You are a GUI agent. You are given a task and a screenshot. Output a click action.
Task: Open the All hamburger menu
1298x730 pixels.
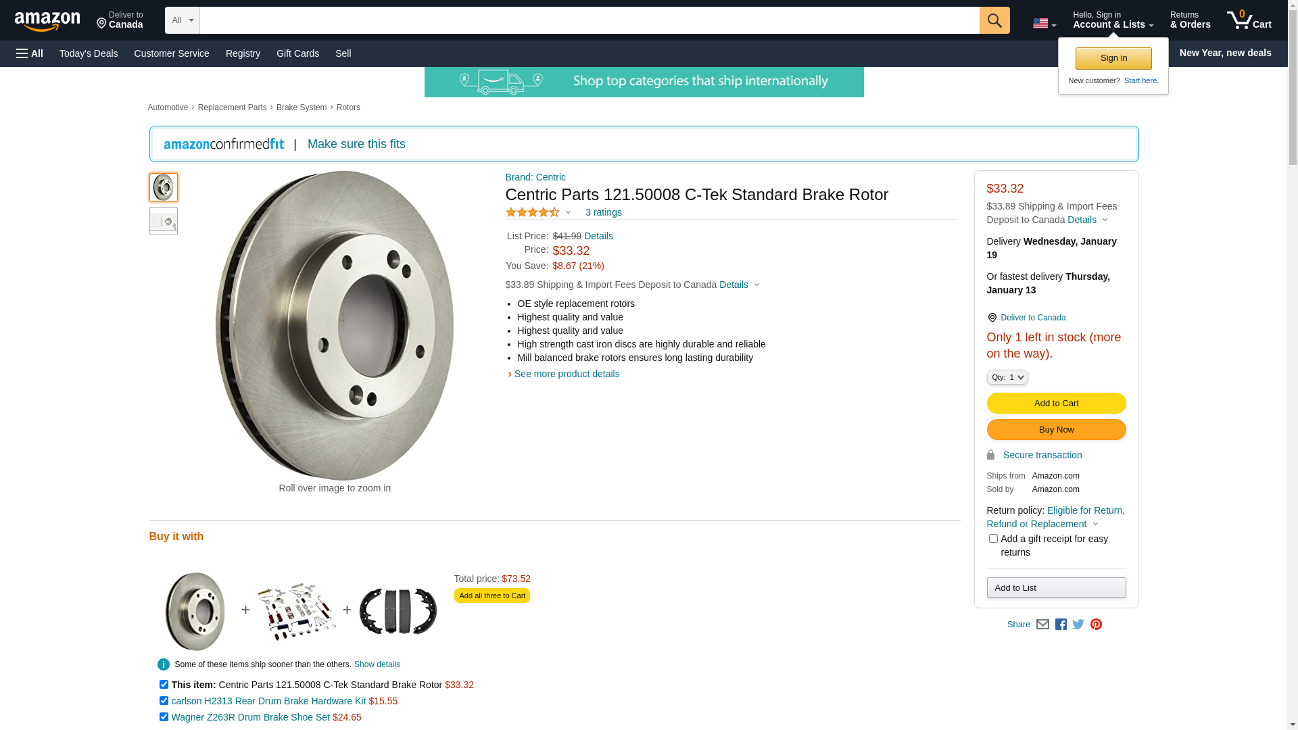(30, 53)
